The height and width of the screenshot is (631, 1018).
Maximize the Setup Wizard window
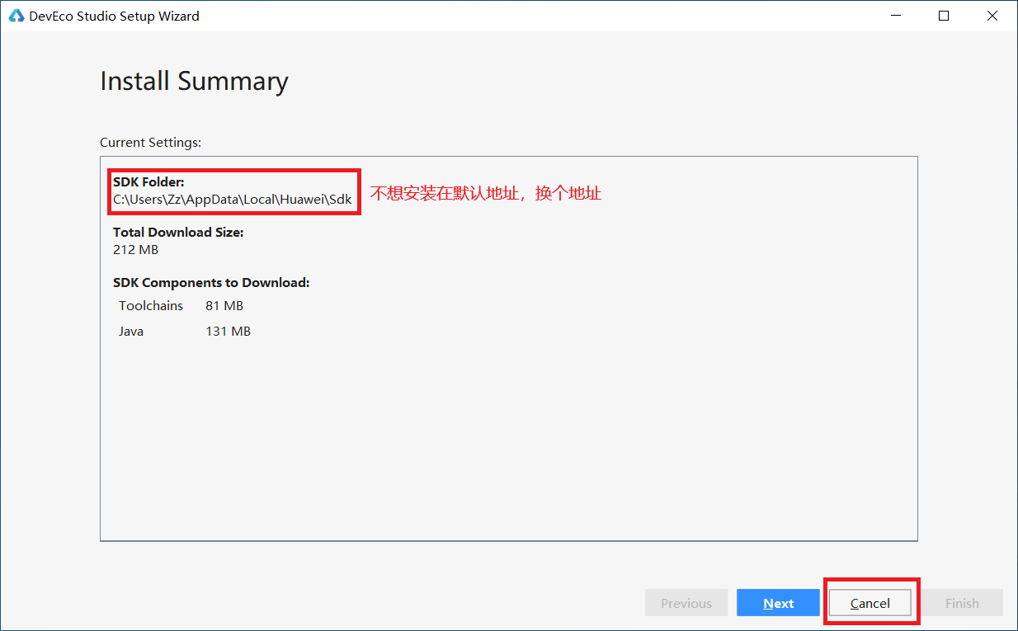[x=944, y=16]
